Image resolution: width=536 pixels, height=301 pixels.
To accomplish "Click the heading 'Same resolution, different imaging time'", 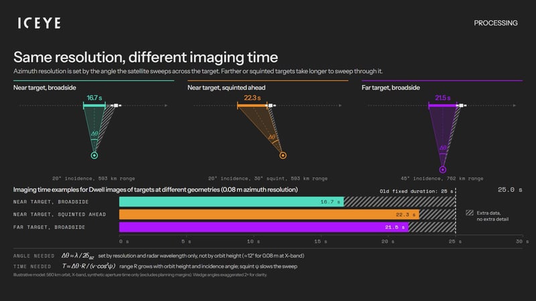I will pos(145,57).
